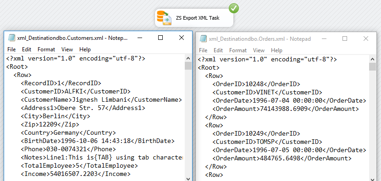
Task: Click the Address1 Obere Str. 57 line
Action: coord(83,108)
